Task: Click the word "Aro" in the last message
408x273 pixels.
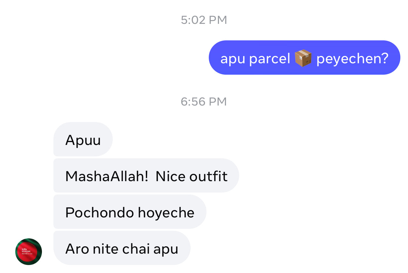Action: (77, 248)
